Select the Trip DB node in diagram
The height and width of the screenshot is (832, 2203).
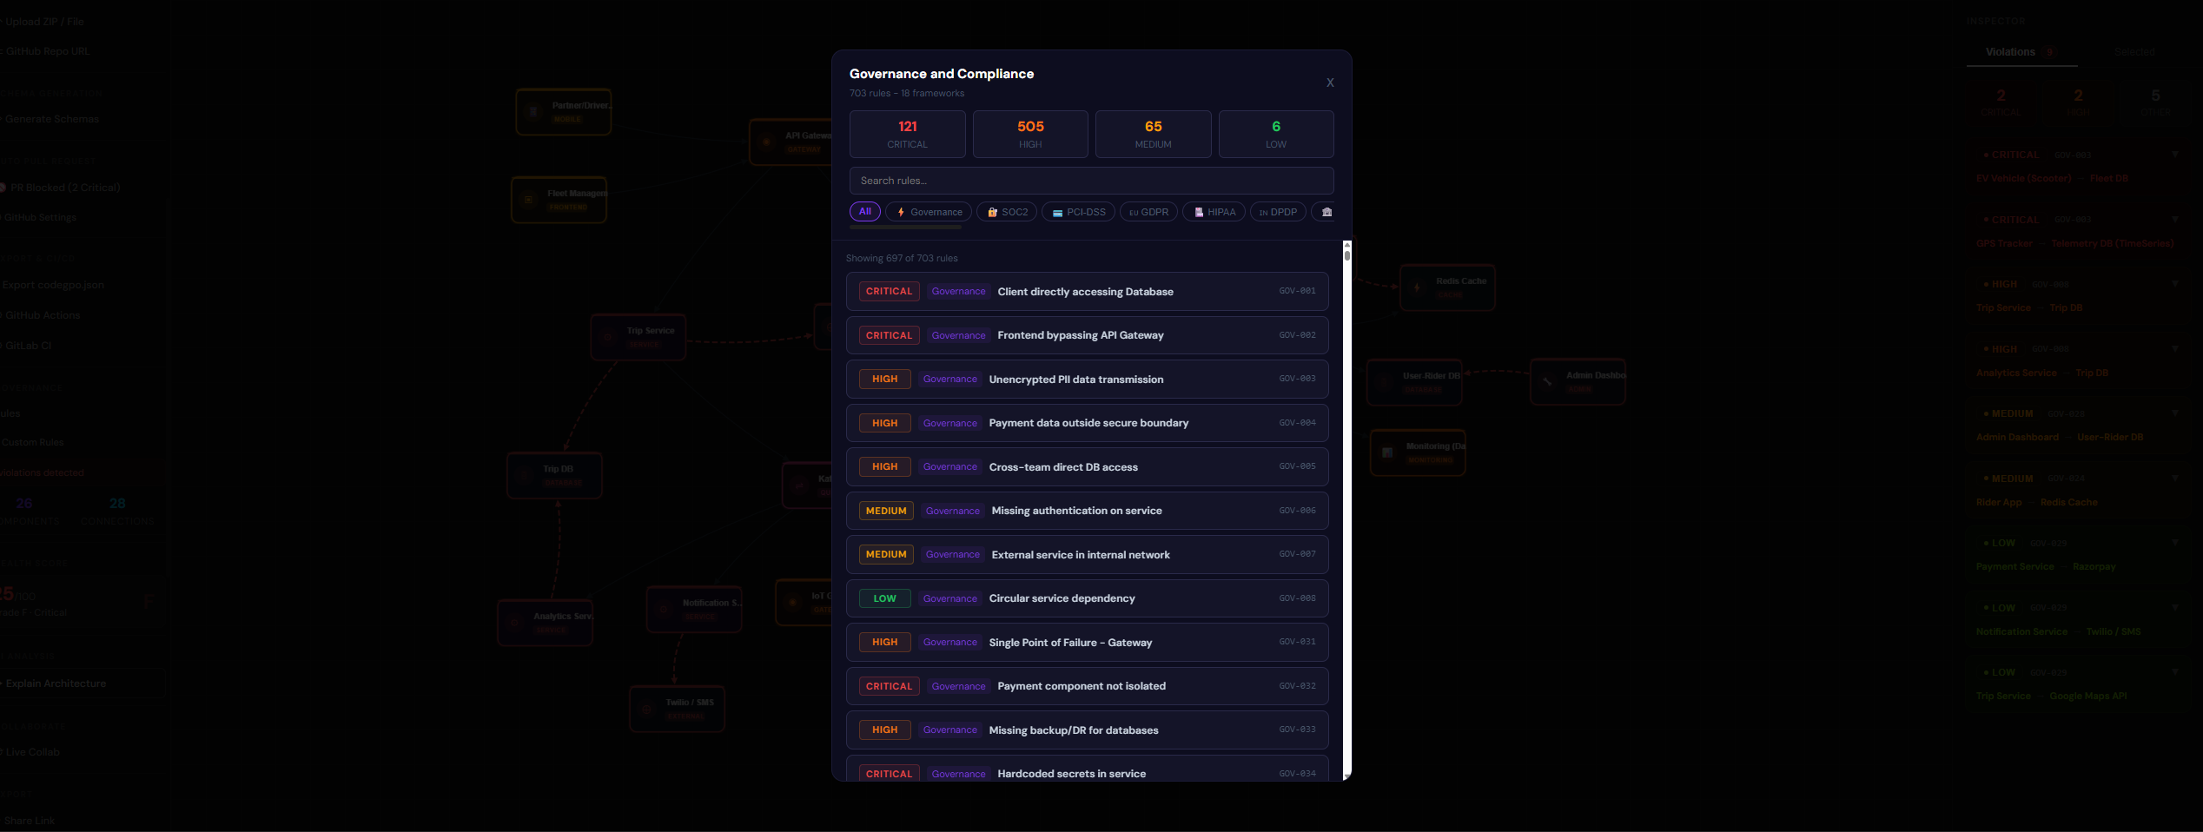[x=554, y=476]
